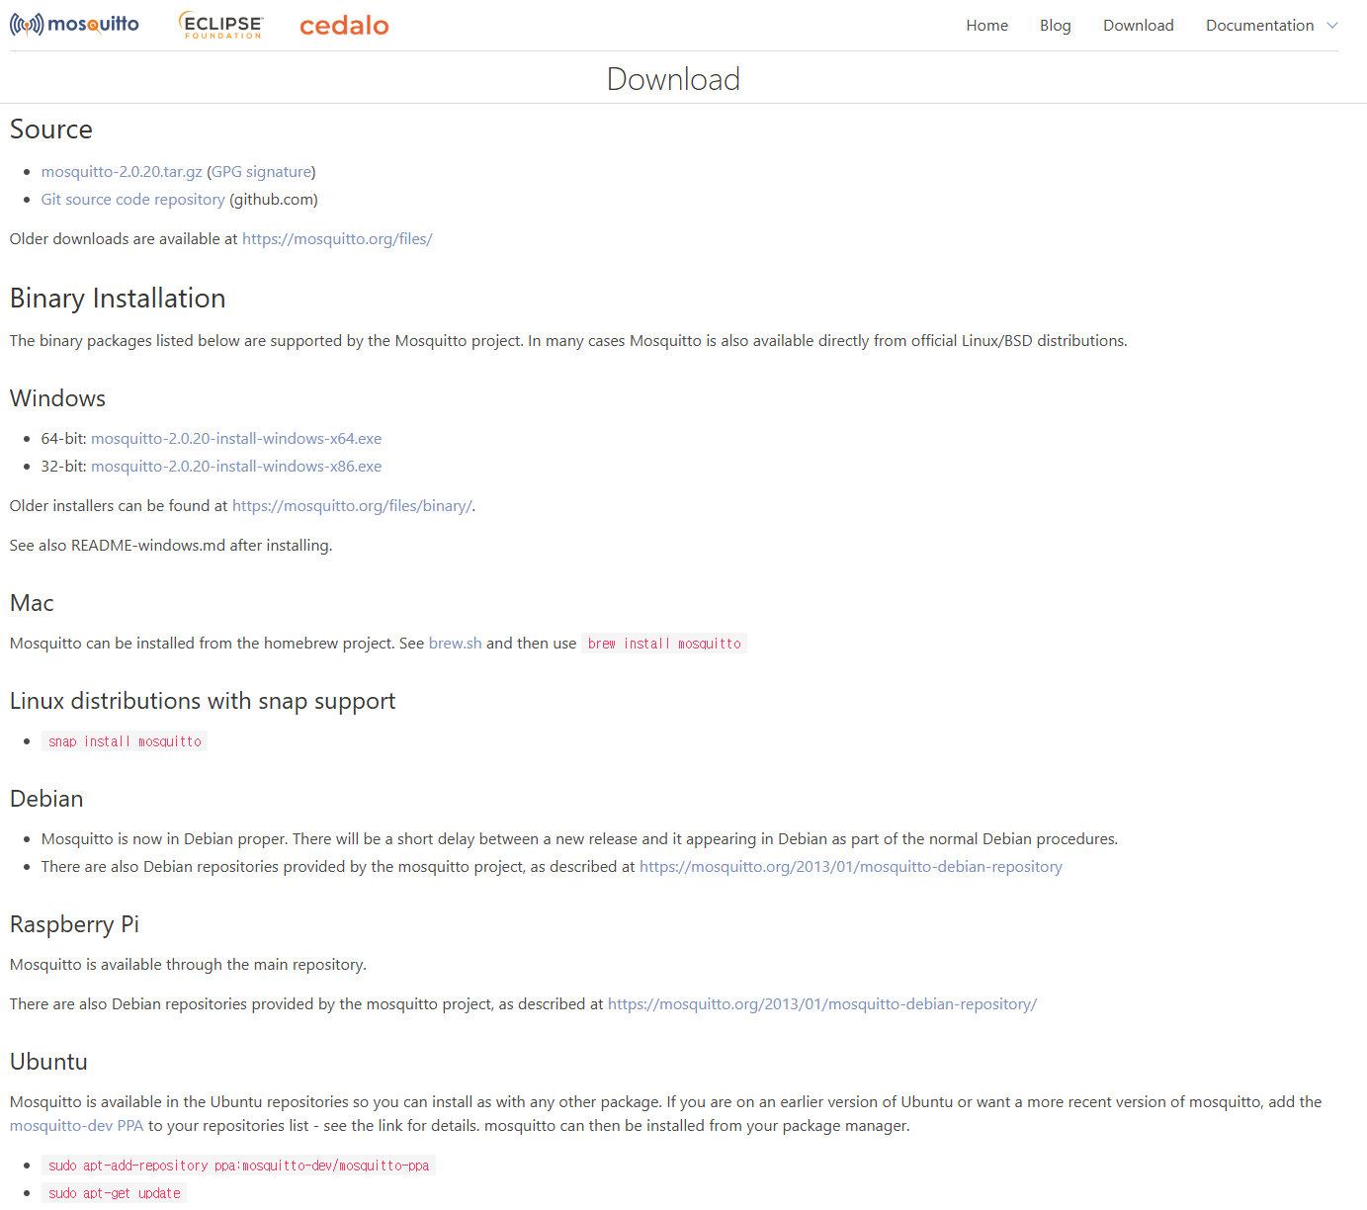This screenshot has height=1210, width=1367.
Task: Select Download in the navigation bar
Action: tap(1138, 26)
